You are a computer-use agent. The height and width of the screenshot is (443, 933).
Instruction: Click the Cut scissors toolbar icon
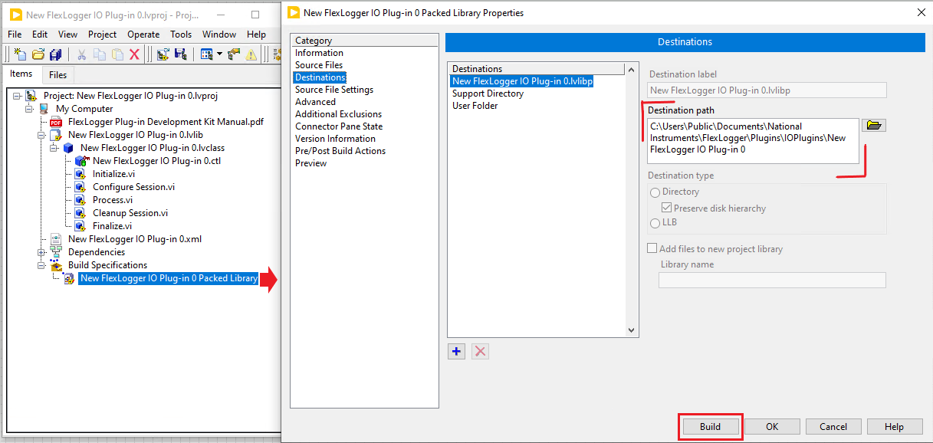tap(81, 54)
